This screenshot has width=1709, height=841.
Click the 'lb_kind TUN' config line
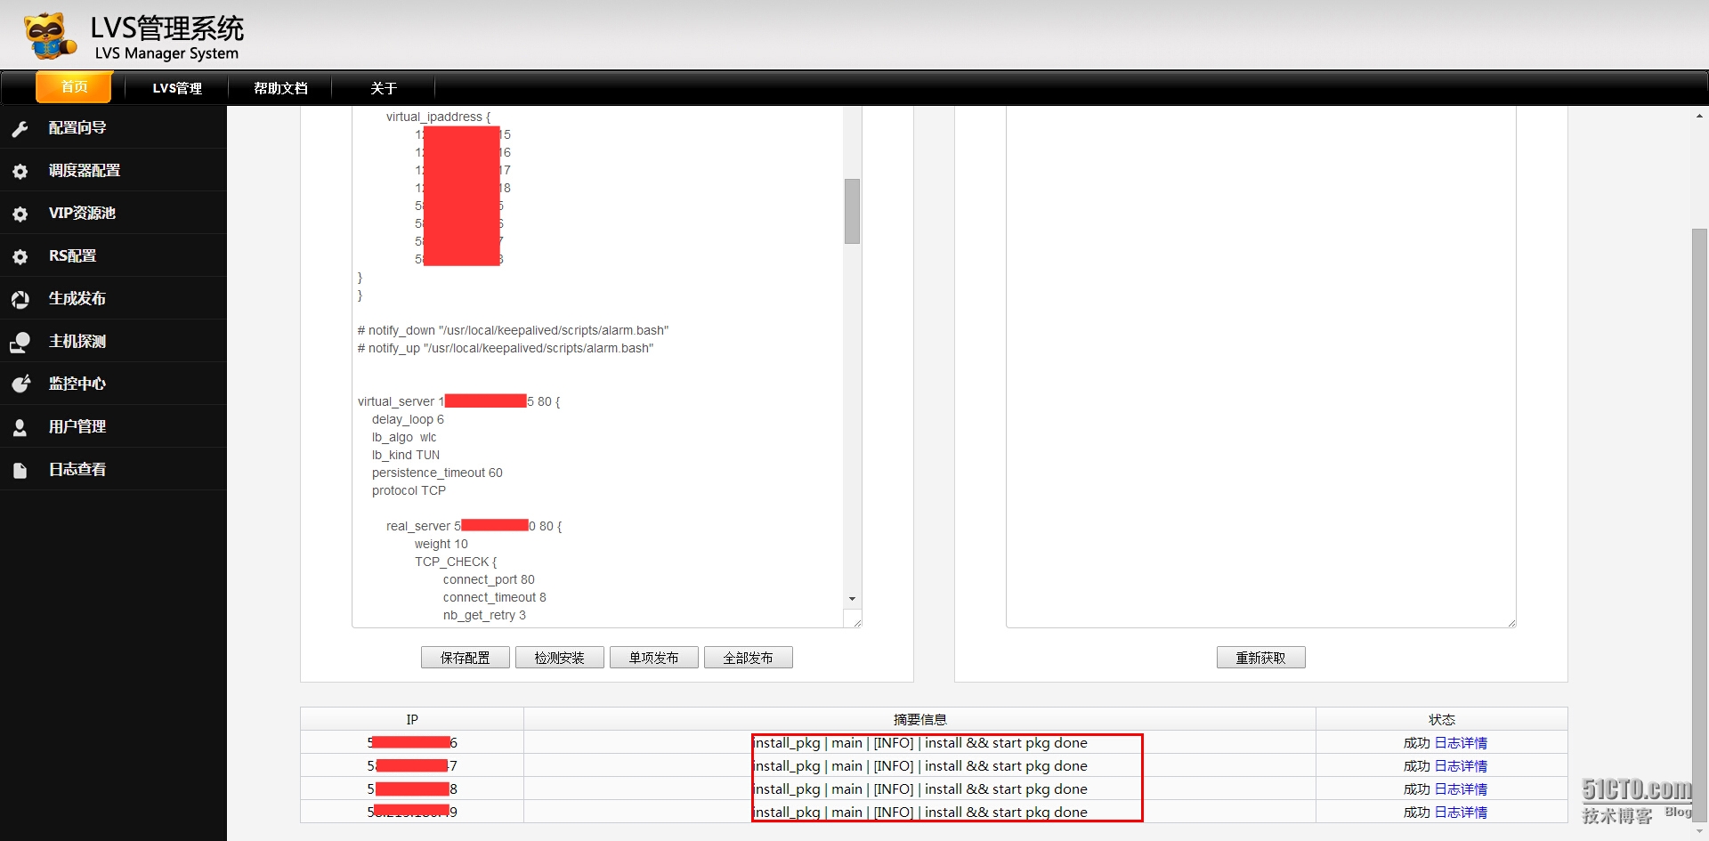(x=406, y=455)
